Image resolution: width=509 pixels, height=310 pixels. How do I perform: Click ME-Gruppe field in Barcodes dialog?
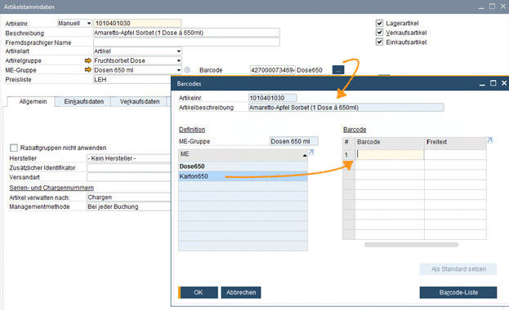point(294,141)
